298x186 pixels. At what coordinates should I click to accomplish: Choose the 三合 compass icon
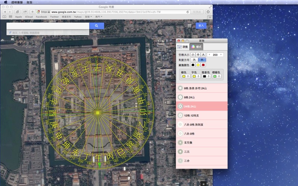click(180, 161)
